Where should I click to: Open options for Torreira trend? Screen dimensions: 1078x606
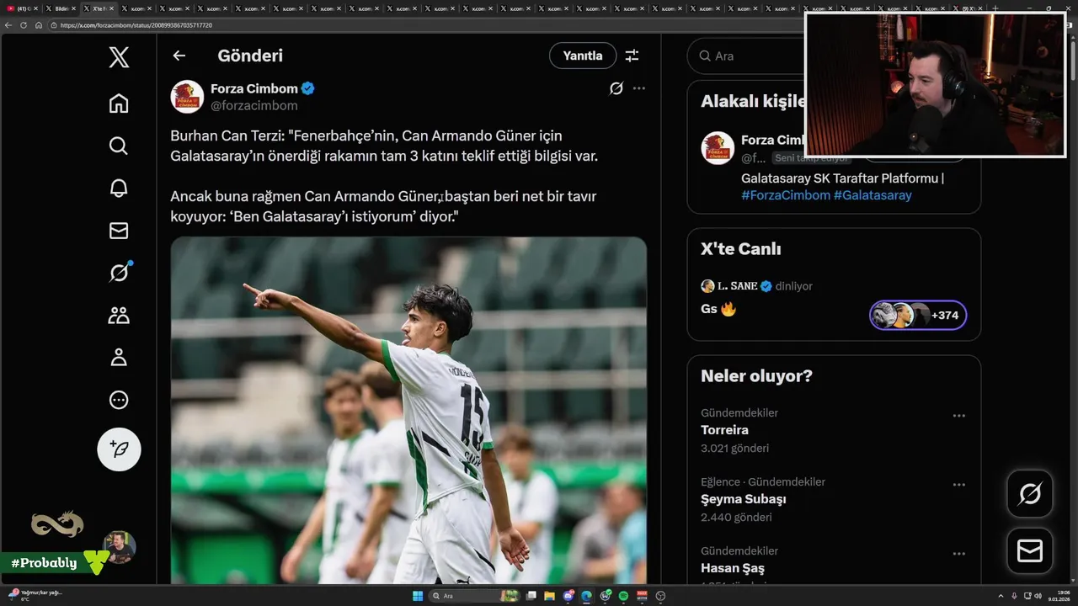(x=958, y=416)
